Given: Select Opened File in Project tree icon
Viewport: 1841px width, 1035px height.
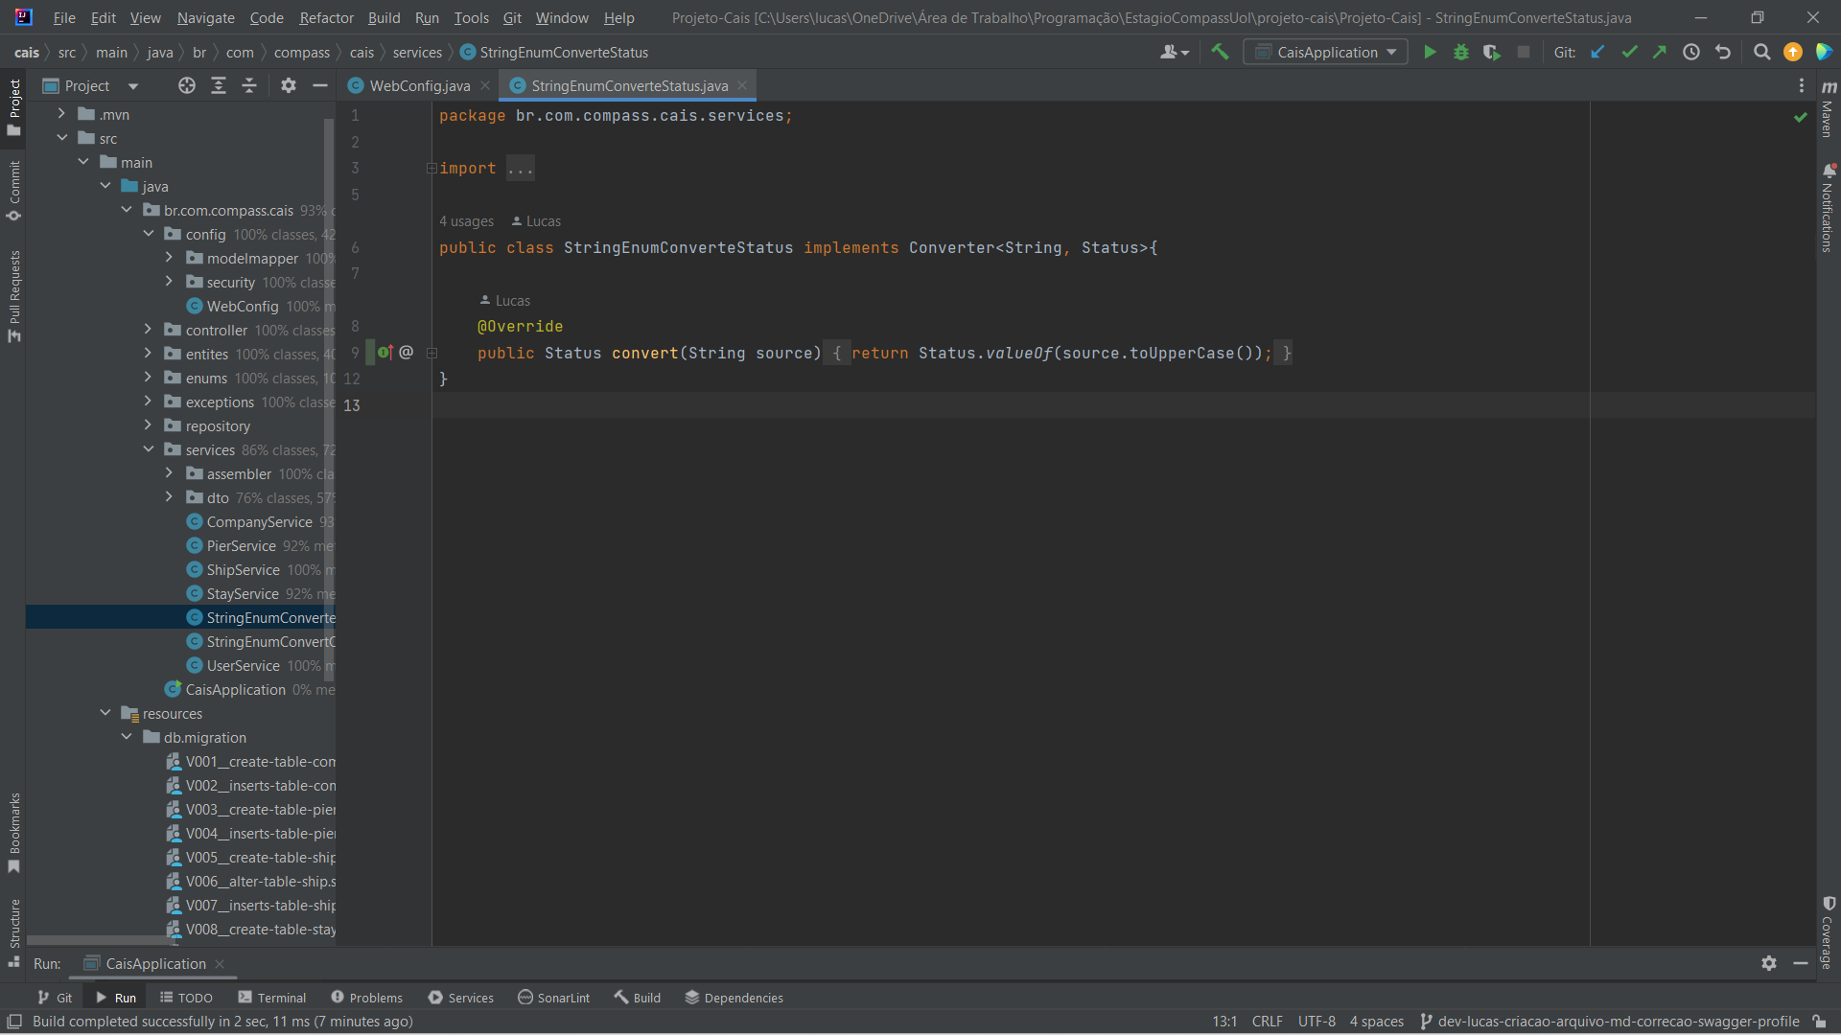Looking at the screenshot, I should tap(186, 85).
